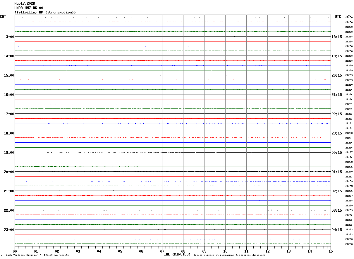Select the thick black trace at 20:00
Viewport: 354px width, 259px height.
173,172
